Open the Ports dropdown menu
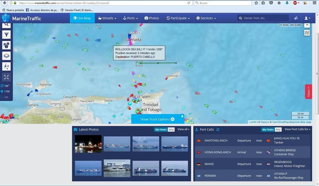The width and height of the screenshot is (319, 186). point(131,18)
